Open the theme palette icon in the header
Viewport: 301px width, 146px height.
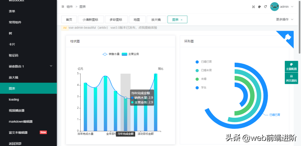(x=259, y=7)
